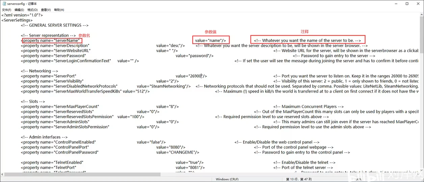Click property name="ServerVisibility"

[52, 81]
